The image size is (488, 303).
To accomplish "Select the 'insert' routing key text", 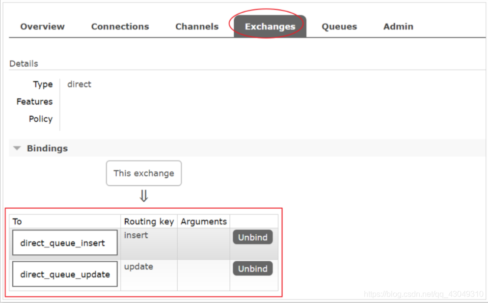I will [x=136, y=235].
